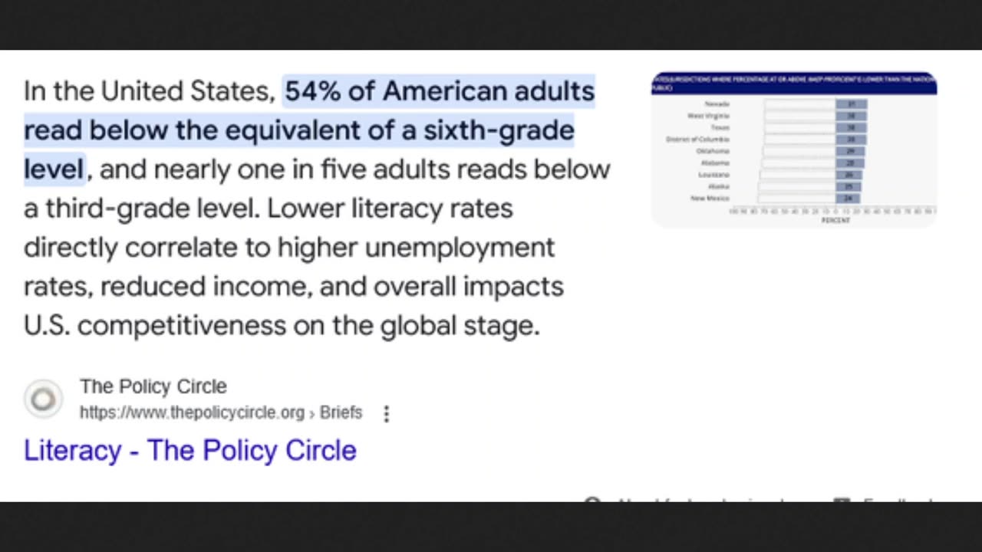Click The Policy Circle site name
The width and height of the screenshot is (982, 552).
tap(153, 386)
